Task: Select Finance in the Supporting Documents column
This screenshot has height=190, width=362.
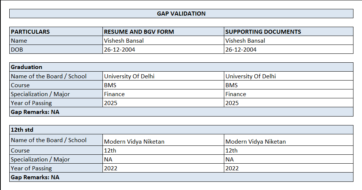Action: click(x=236, y=94)
